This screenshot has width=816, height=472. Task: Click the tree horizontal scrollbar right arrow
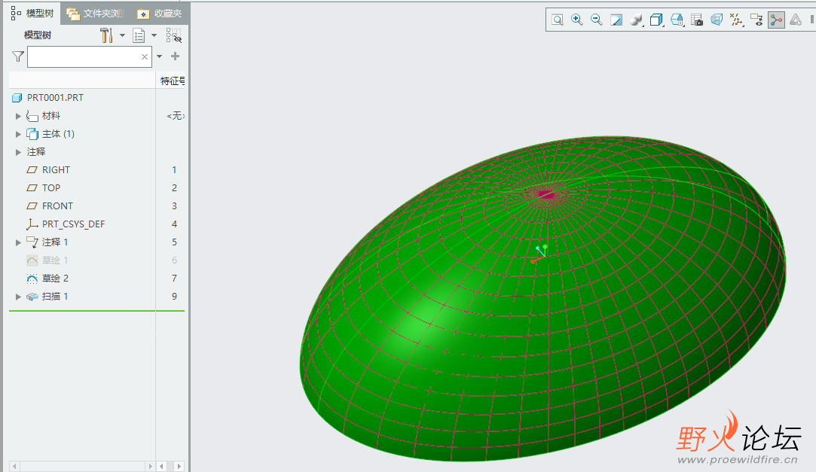(150, 466)
